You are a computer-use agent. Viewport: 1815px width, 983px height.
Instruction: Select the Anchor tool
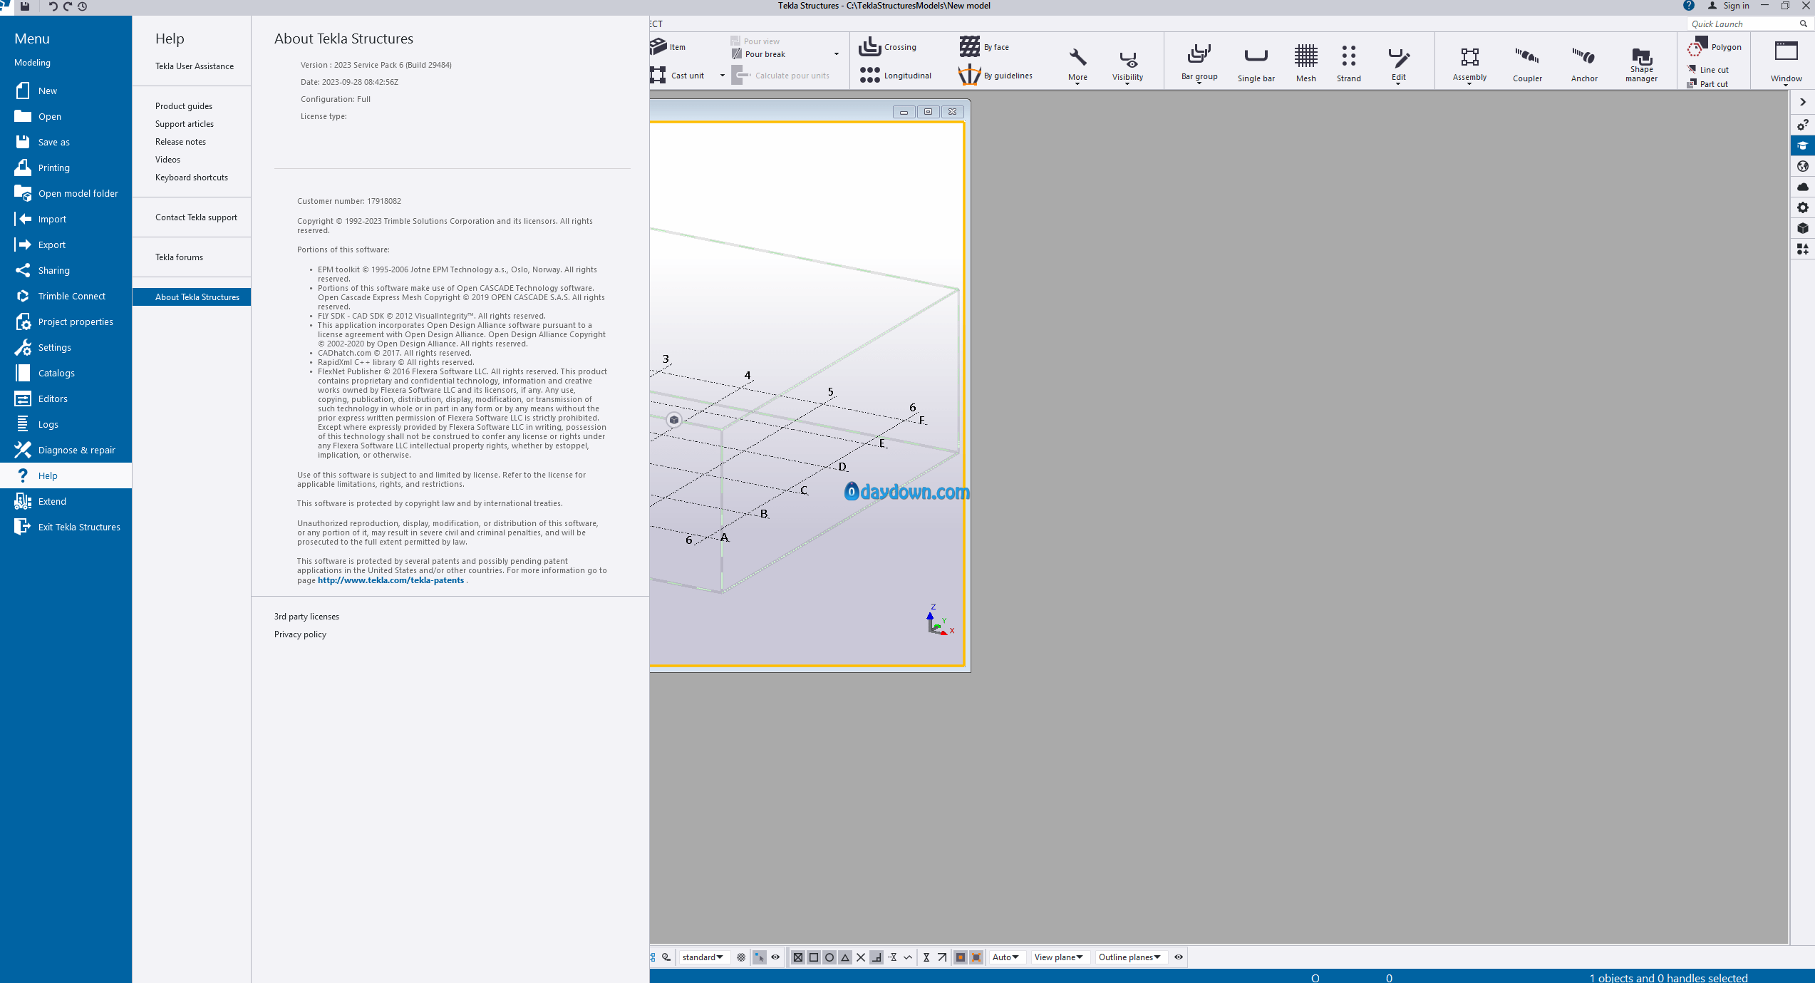[x=1584, y=63]
